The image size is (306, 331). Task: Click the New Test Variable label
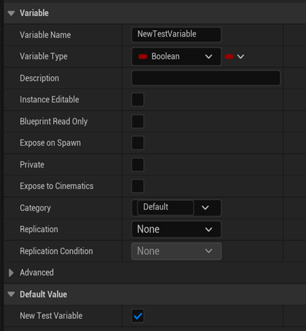click(51, 316)
